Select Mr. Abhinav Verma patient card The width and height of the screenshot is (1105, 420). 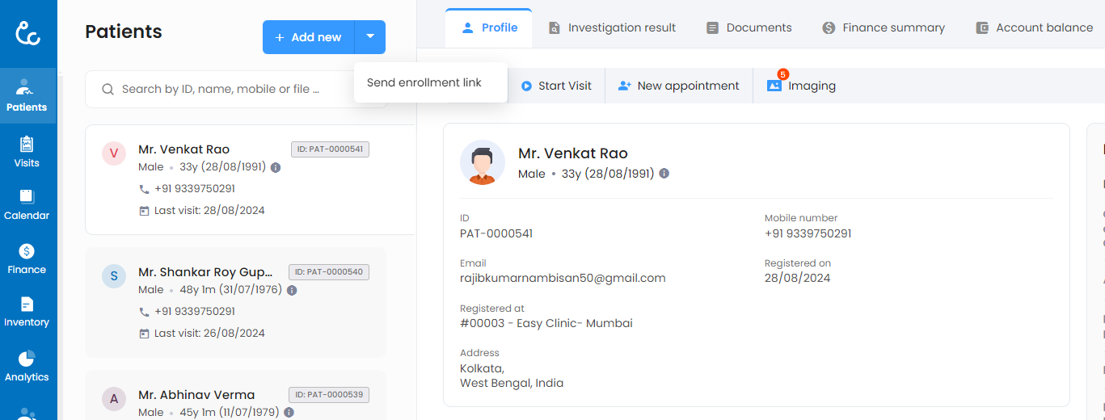[234, 396]
